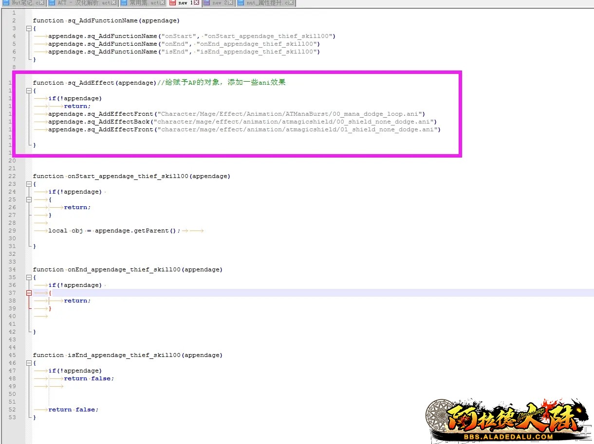The height and width of the screenshot is (444, 594).
Task: Close the Nut笔记 tab
Action: coord(42,3)
